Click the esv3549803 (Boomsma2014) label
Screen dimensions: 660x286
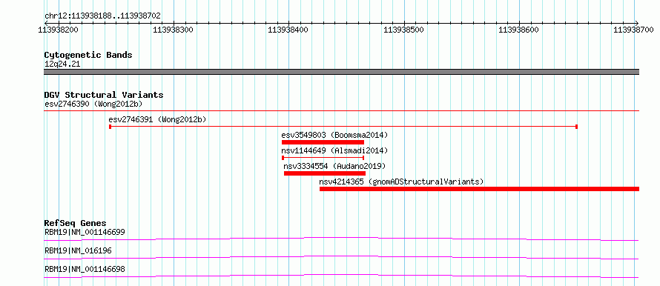point(334,135)
